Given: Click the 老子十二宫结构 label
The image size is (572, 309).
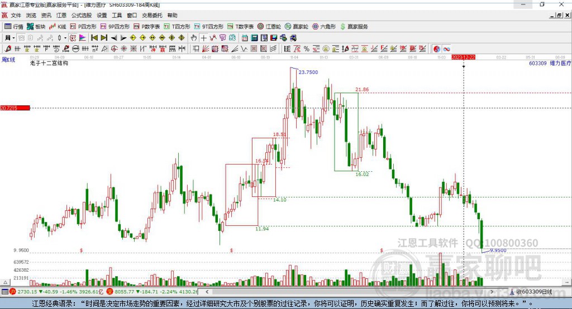Looking at the screenshot, I should (x=49, y=63).
